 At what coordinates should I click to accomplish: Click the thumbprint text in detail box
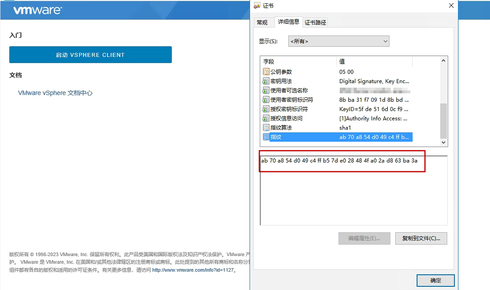point(339,161)
